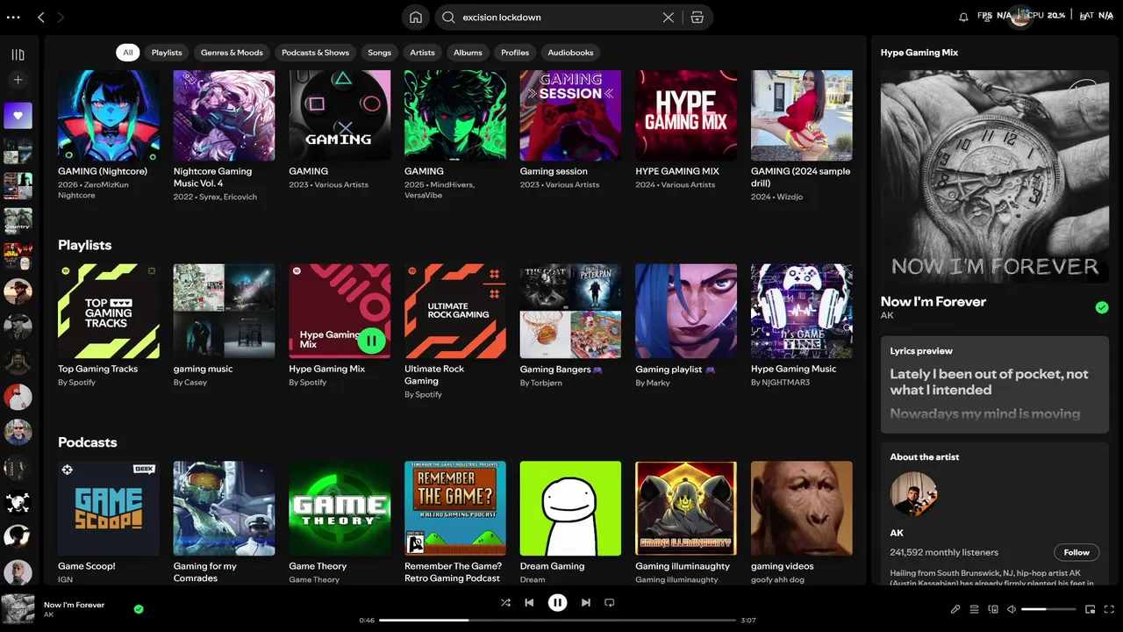The width and height of the screenshot is (1123, 632).
Task: Collapse Your Library sidebar icon
Action: click(18, 54)
